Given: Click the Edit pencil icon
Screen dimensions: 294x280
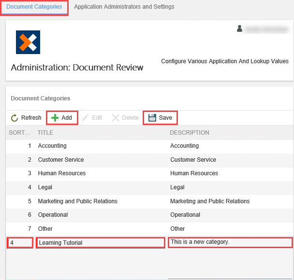Looking at the screenshot, I should click(86, 118).
